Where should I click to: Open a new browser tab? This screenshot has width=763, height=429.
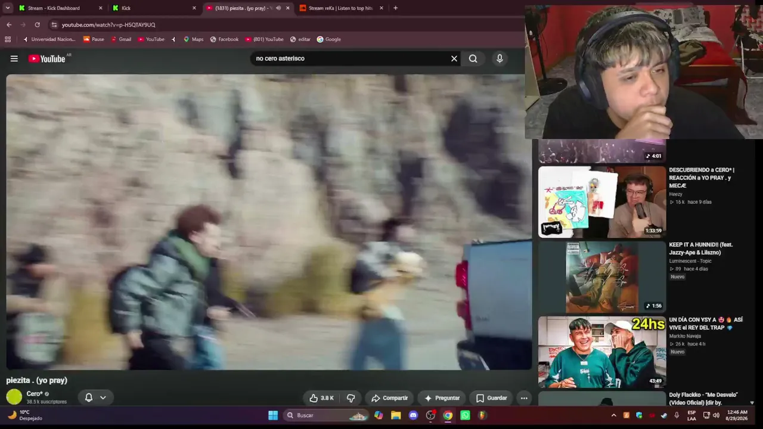(x=395, y=8)
